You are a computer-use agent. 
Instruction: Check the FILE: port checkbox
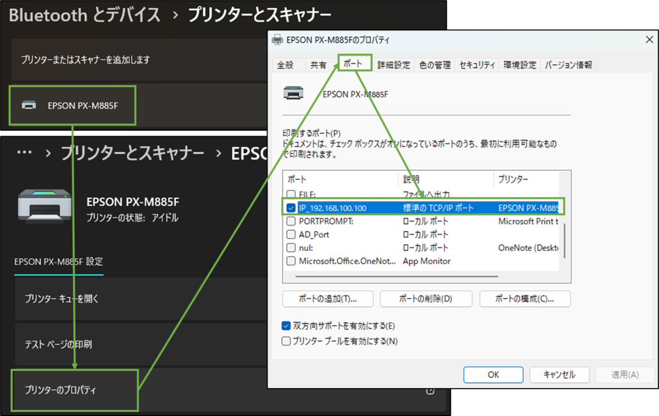292,194
